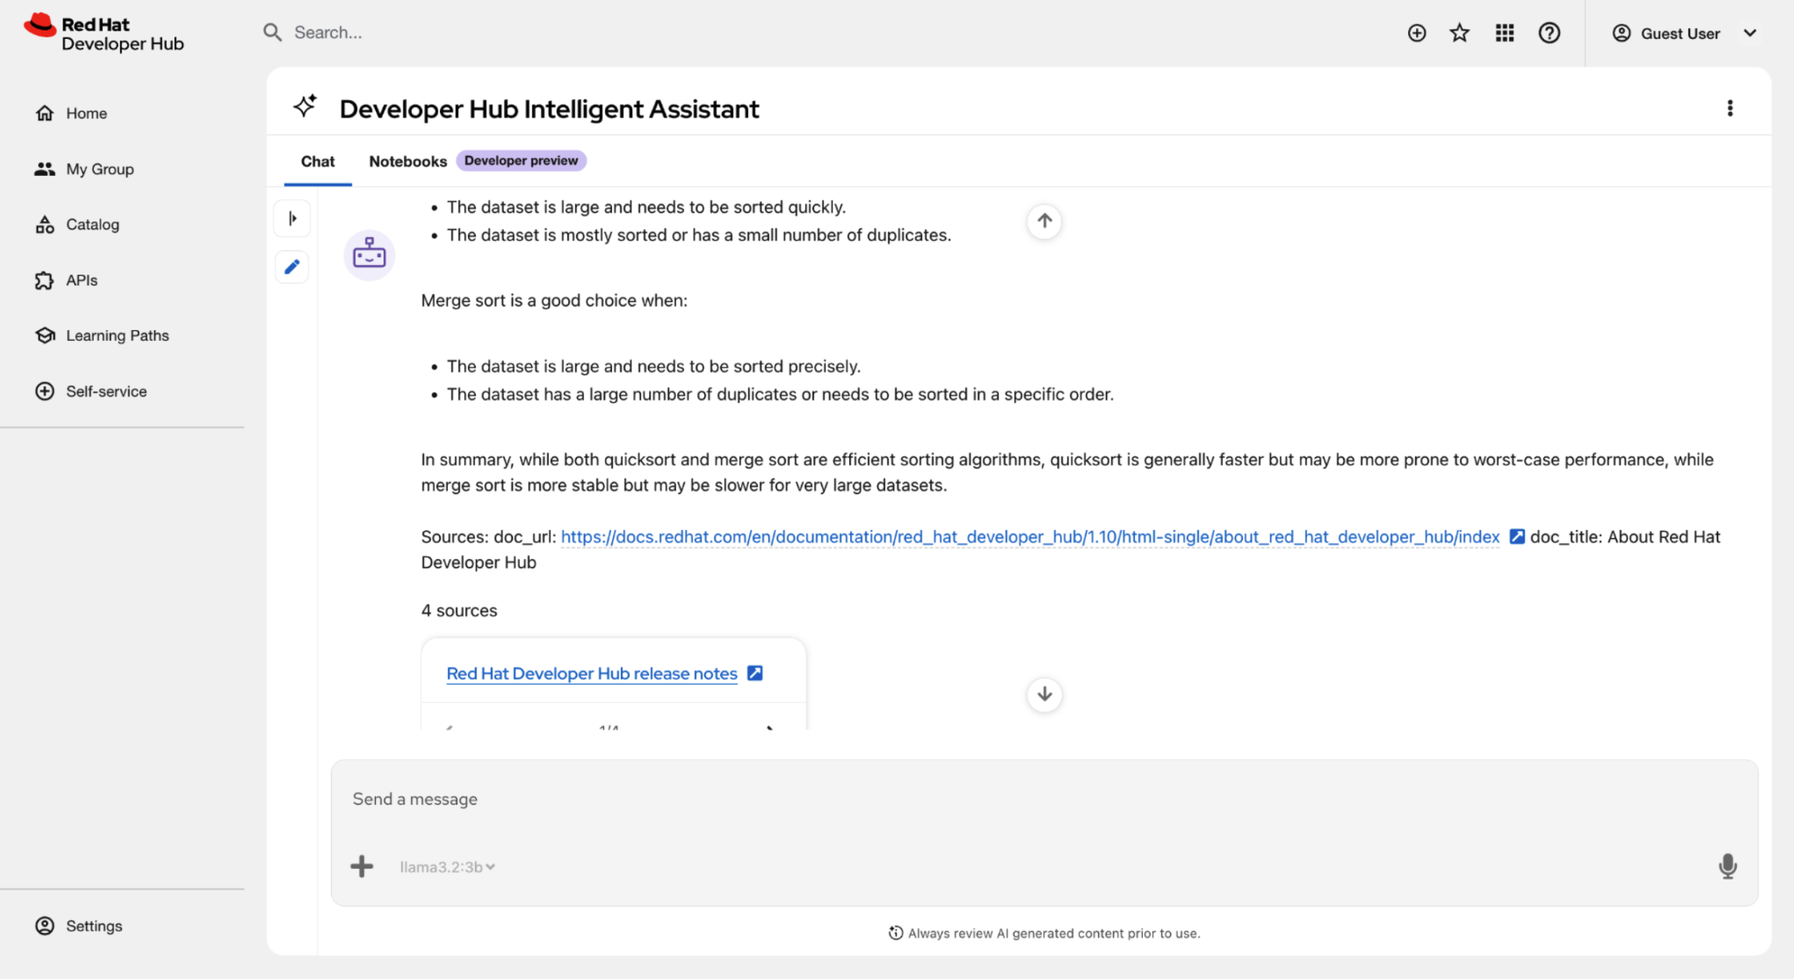
Task: Switch to the Notebooks tab
Action: coord(408,161)
